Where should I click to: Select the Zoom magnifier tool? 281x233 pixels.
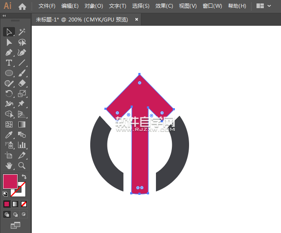click(22, 166)
